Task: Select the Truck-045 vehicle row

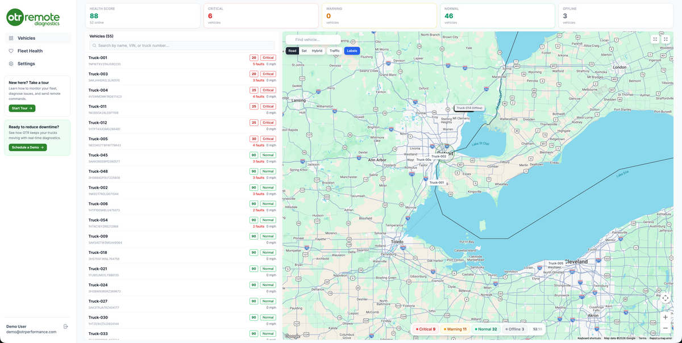Action: coord(182,158)
